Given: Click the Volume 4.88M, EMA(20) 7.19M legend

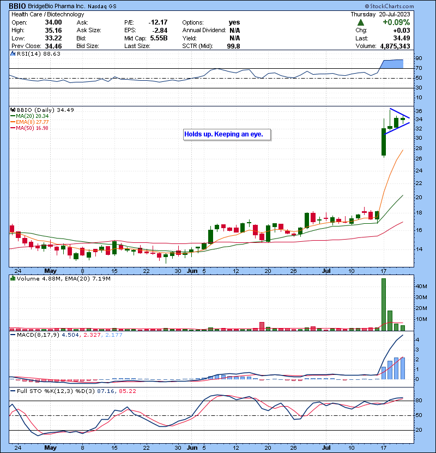Looking at the screenshot, I should [x=63, y=278].
